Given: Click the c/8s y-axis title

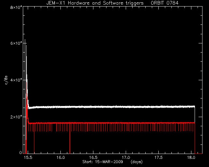Looking at the screenshot, I should click(x=6, y=80).
